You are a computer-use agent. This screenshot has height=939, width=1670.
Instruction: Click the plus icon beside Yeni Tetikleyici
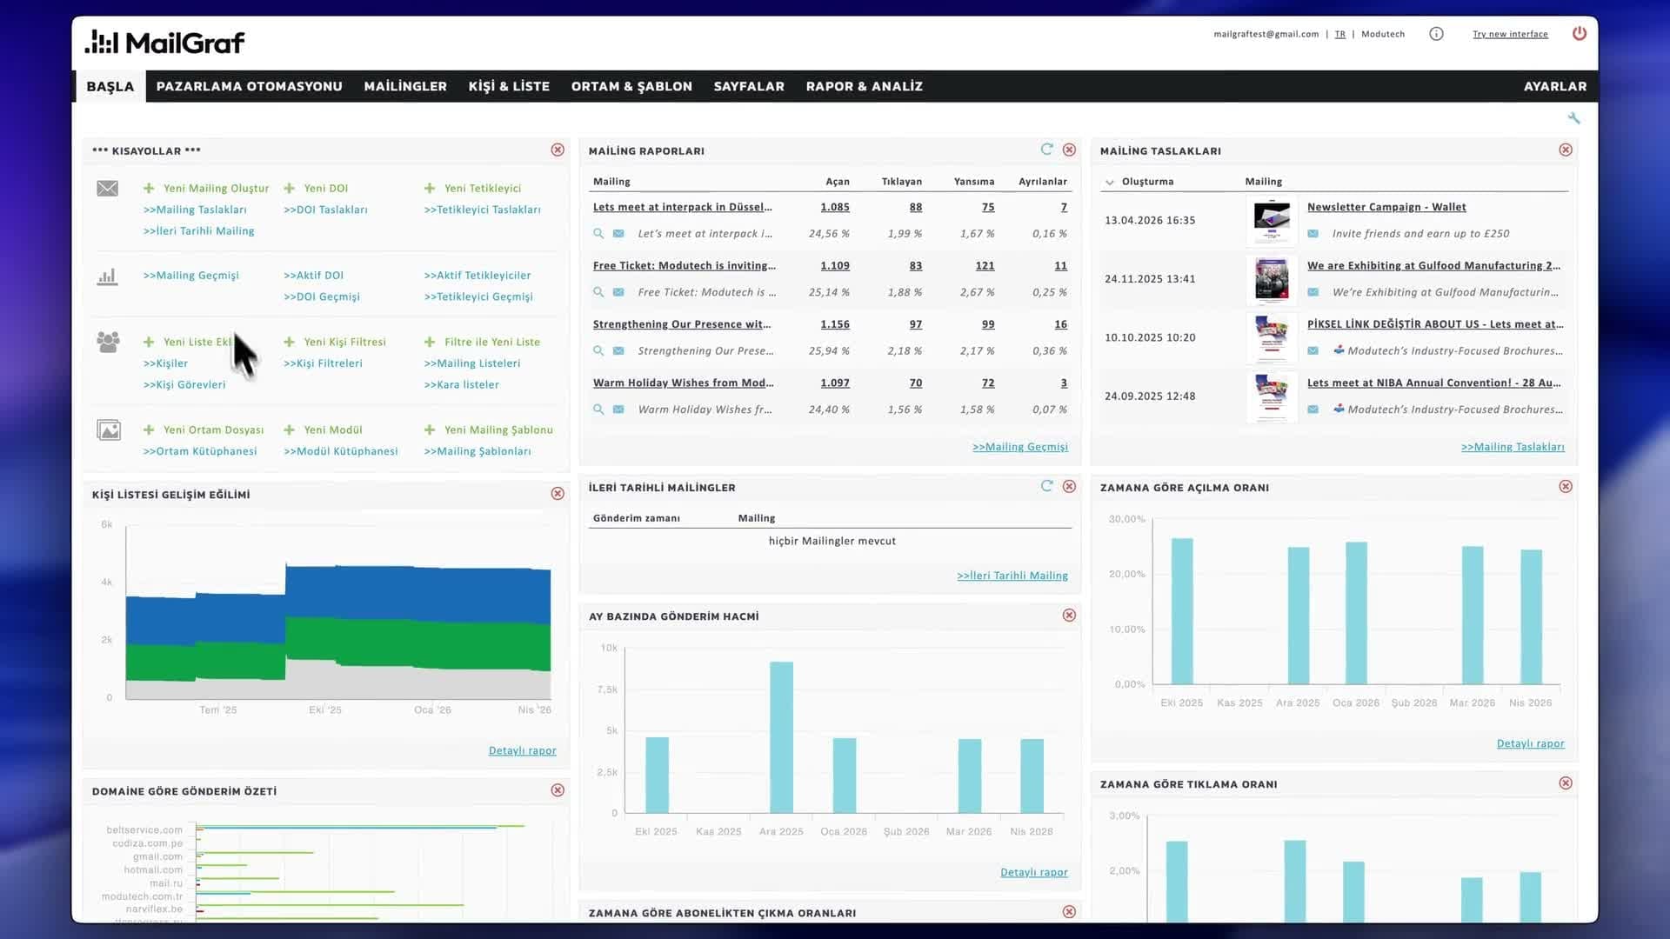430,189
